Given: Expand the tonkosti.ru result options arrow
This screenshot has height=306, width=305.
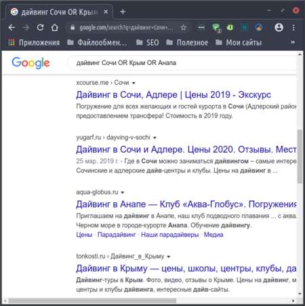Looking at the screenshot, I should click(x=169, y=256).
